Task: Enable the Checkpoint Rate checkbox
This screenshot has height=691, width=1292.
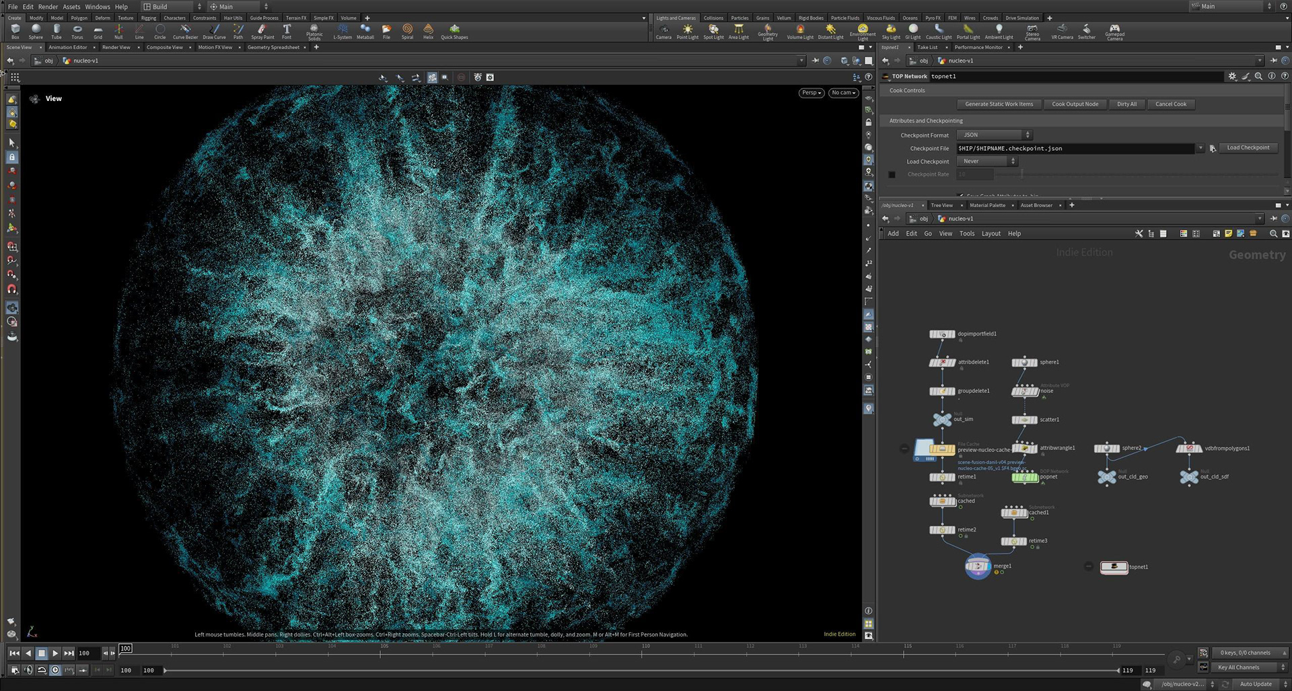Action: [x=892, y=175]
